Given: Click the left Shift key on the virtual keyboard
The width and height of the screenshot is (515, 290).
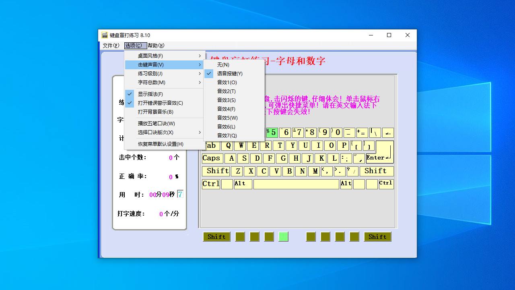Looking at the screenshot, I should [x=216, y=171].
